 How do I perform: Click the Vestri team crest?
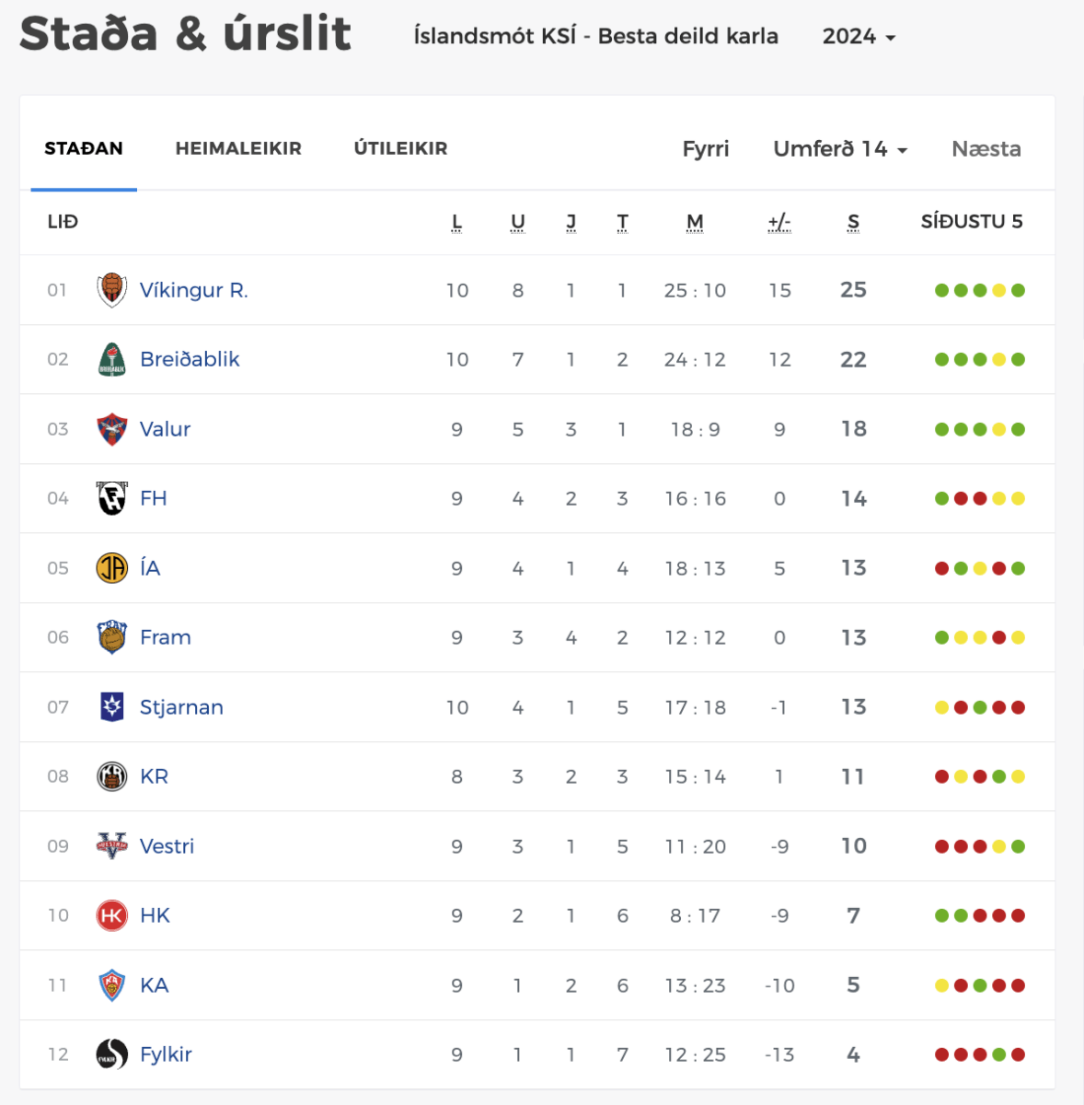111,845
